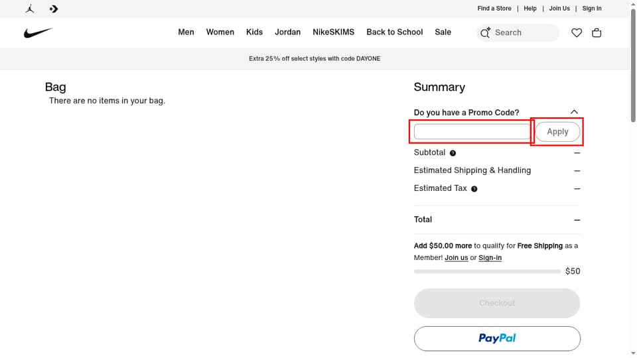The width and height of the screenshot is (637, 358).
Task: Open Favorites heart icon
Action: [x=577, y=32]
